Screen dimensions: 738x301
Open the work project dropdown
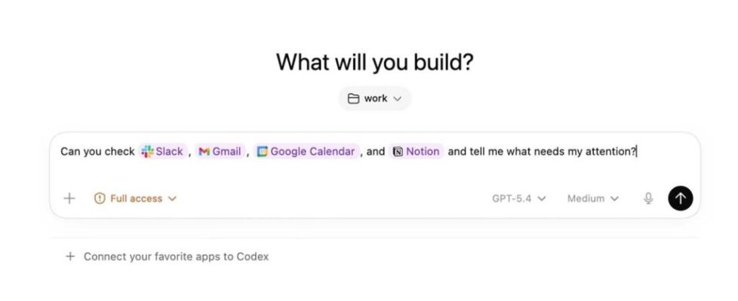375,99
